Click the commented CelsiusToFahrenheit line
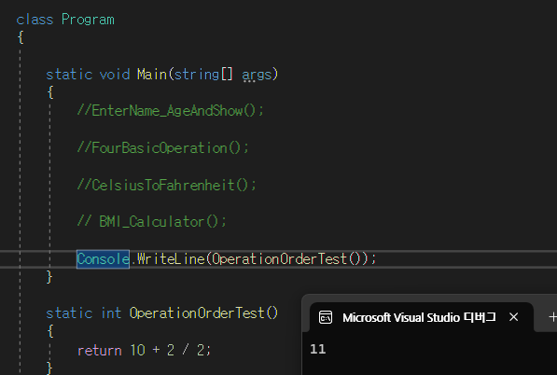 [x=167, y=185]
